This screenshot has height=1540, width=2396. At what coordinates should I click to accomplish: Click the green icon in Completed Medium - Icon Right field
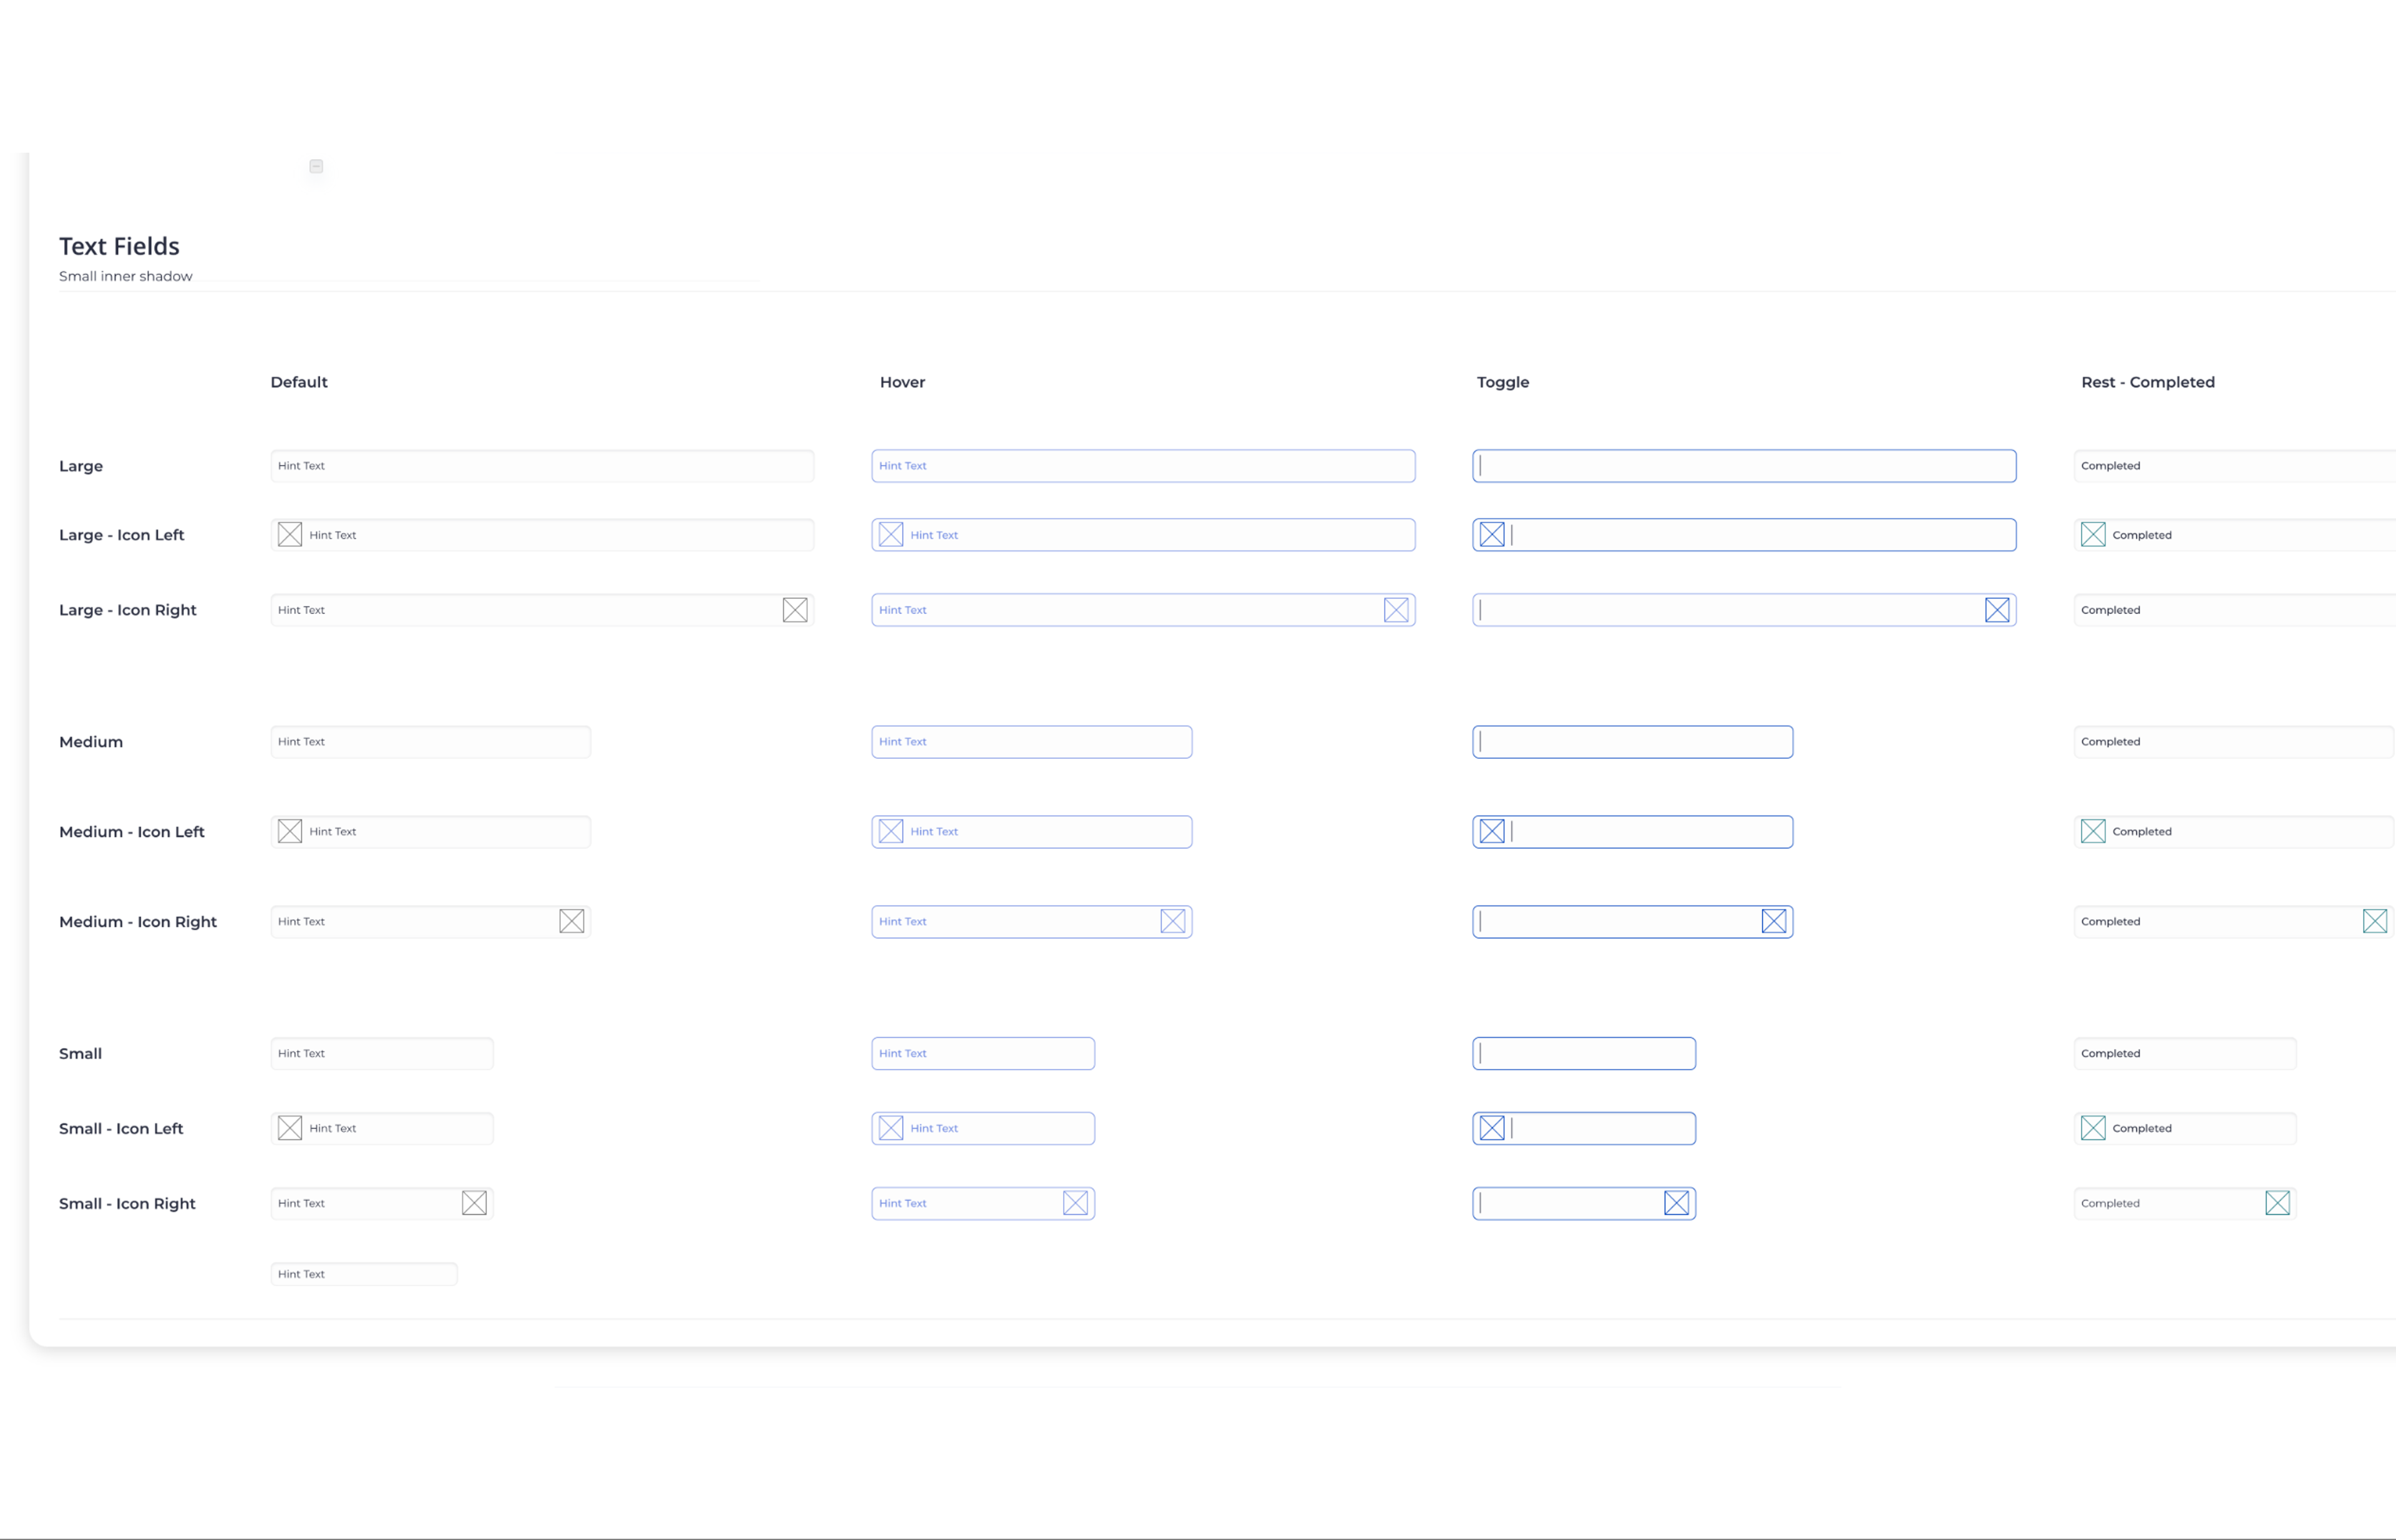(x=2375, y=922)
